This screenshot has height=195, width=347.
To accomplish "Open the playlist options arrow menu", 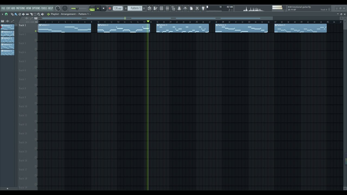I will pos(2,14).
